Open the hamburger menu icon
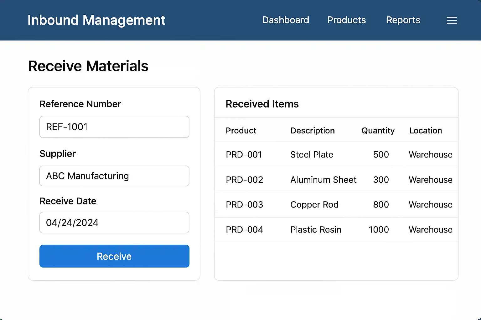This screenshot has height=320, width=481. click(452, 20)
